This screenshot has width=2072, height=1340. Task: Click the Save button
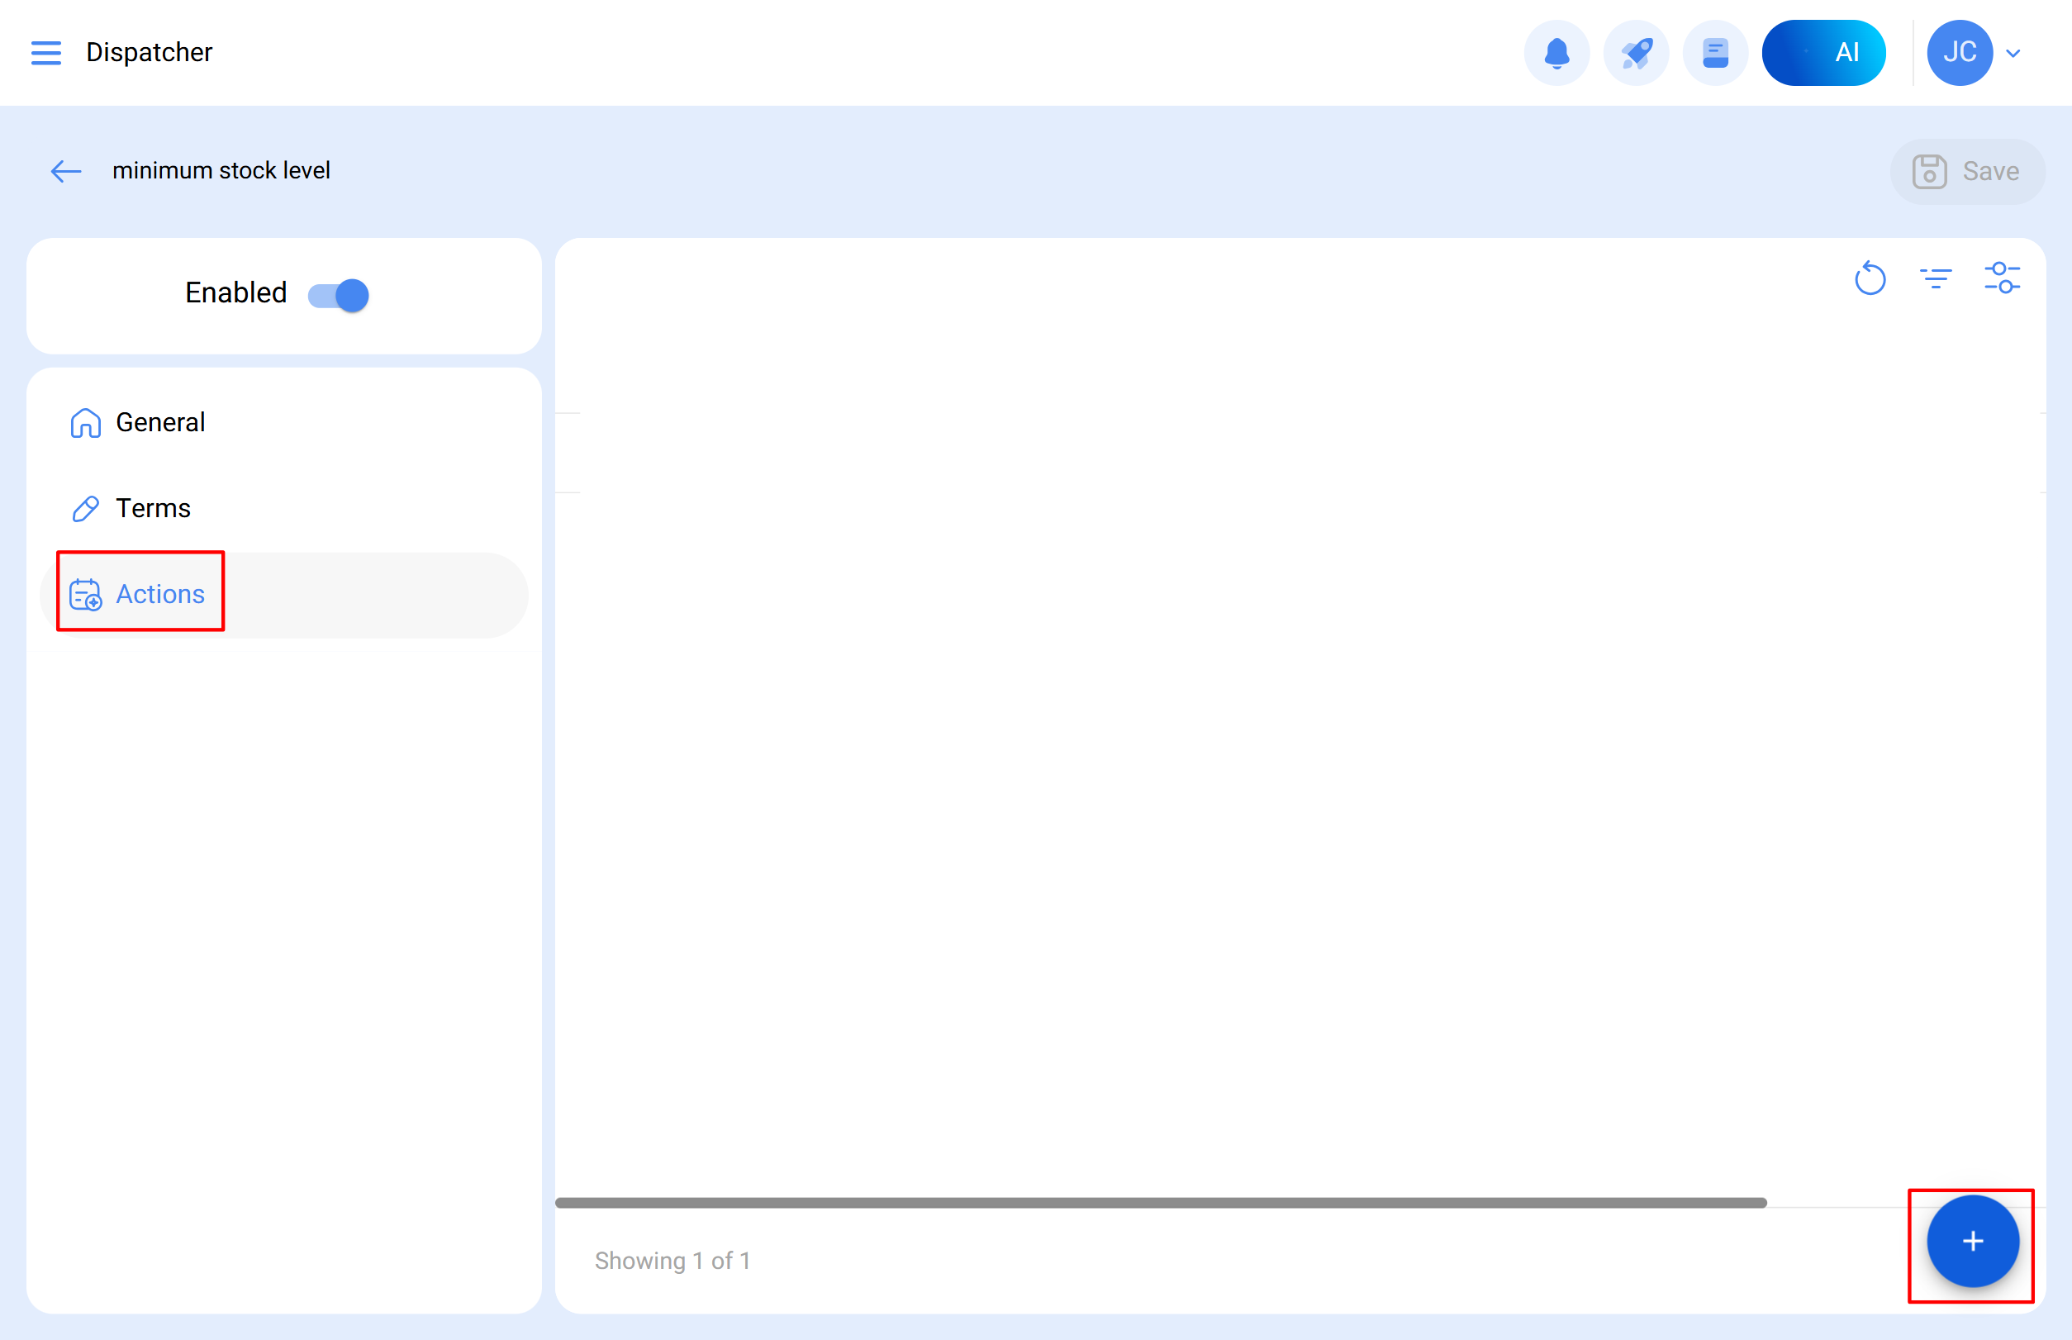1967,171
